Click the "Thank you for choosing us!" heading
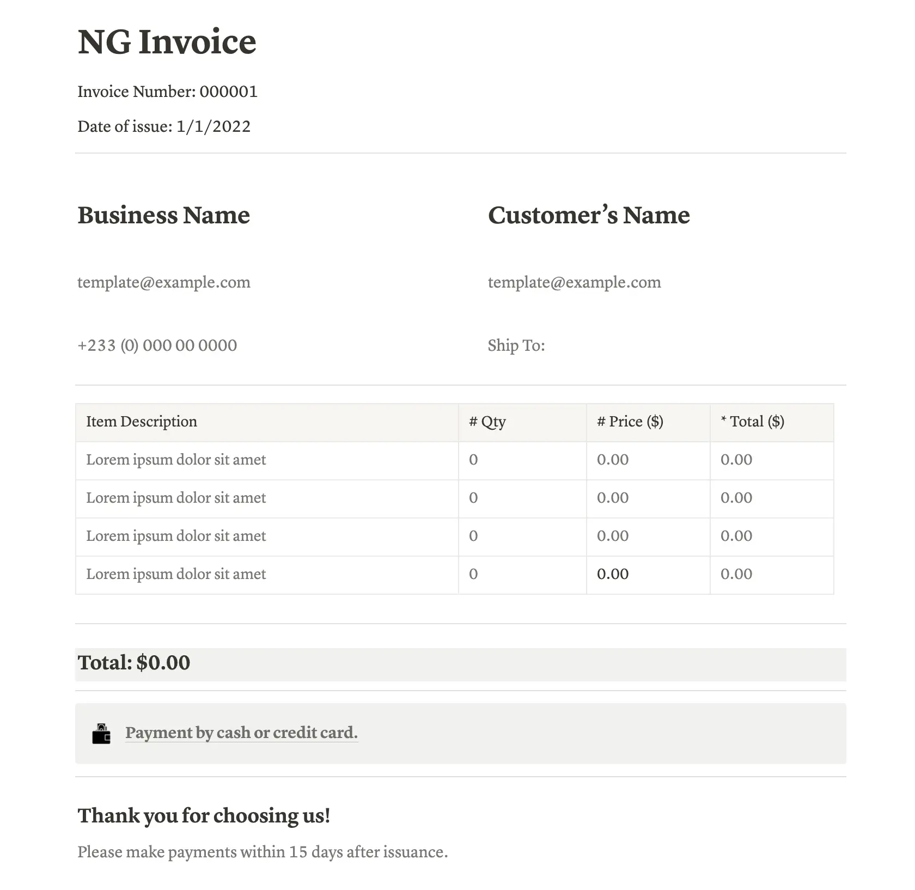This screenshot has height=890, width=915. click(x=204, y=815)
